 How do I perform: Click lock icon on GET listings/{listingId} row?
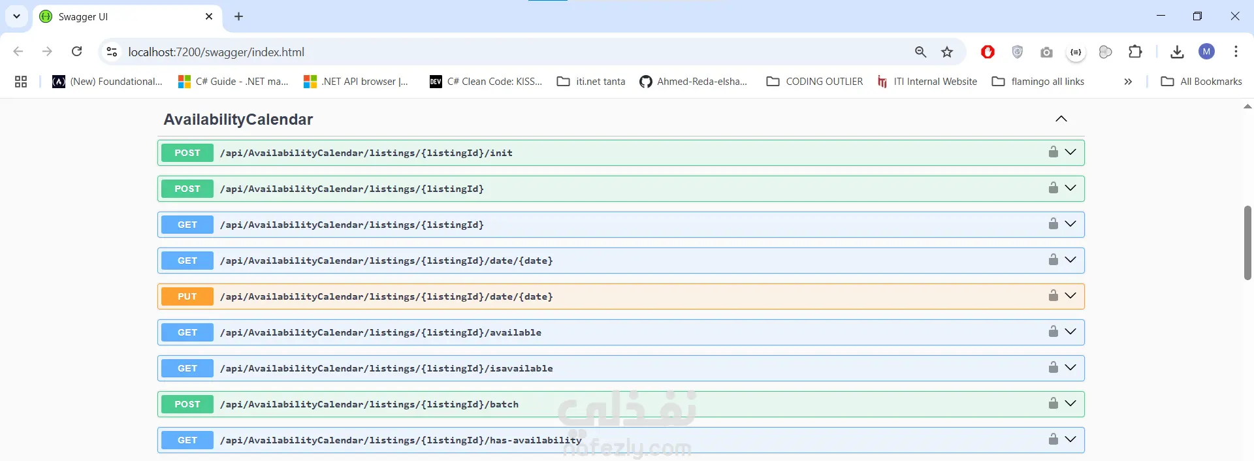[x=1053, y=224]
